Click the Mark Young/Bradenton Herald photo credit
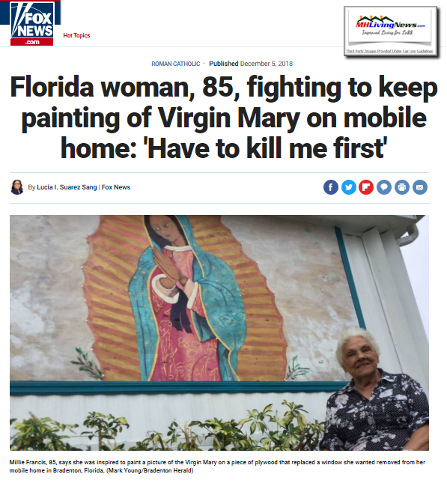 tap(150, 471)
